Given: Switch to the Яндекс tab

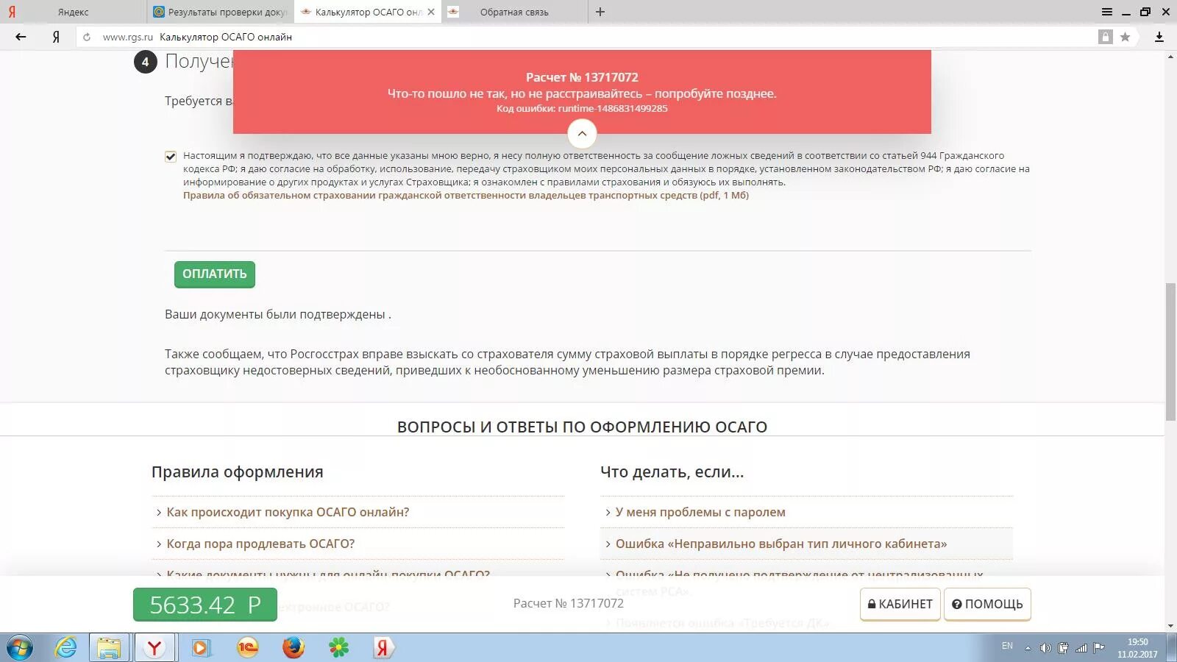Looking at the screenshot, I should (x=74, y=12).
